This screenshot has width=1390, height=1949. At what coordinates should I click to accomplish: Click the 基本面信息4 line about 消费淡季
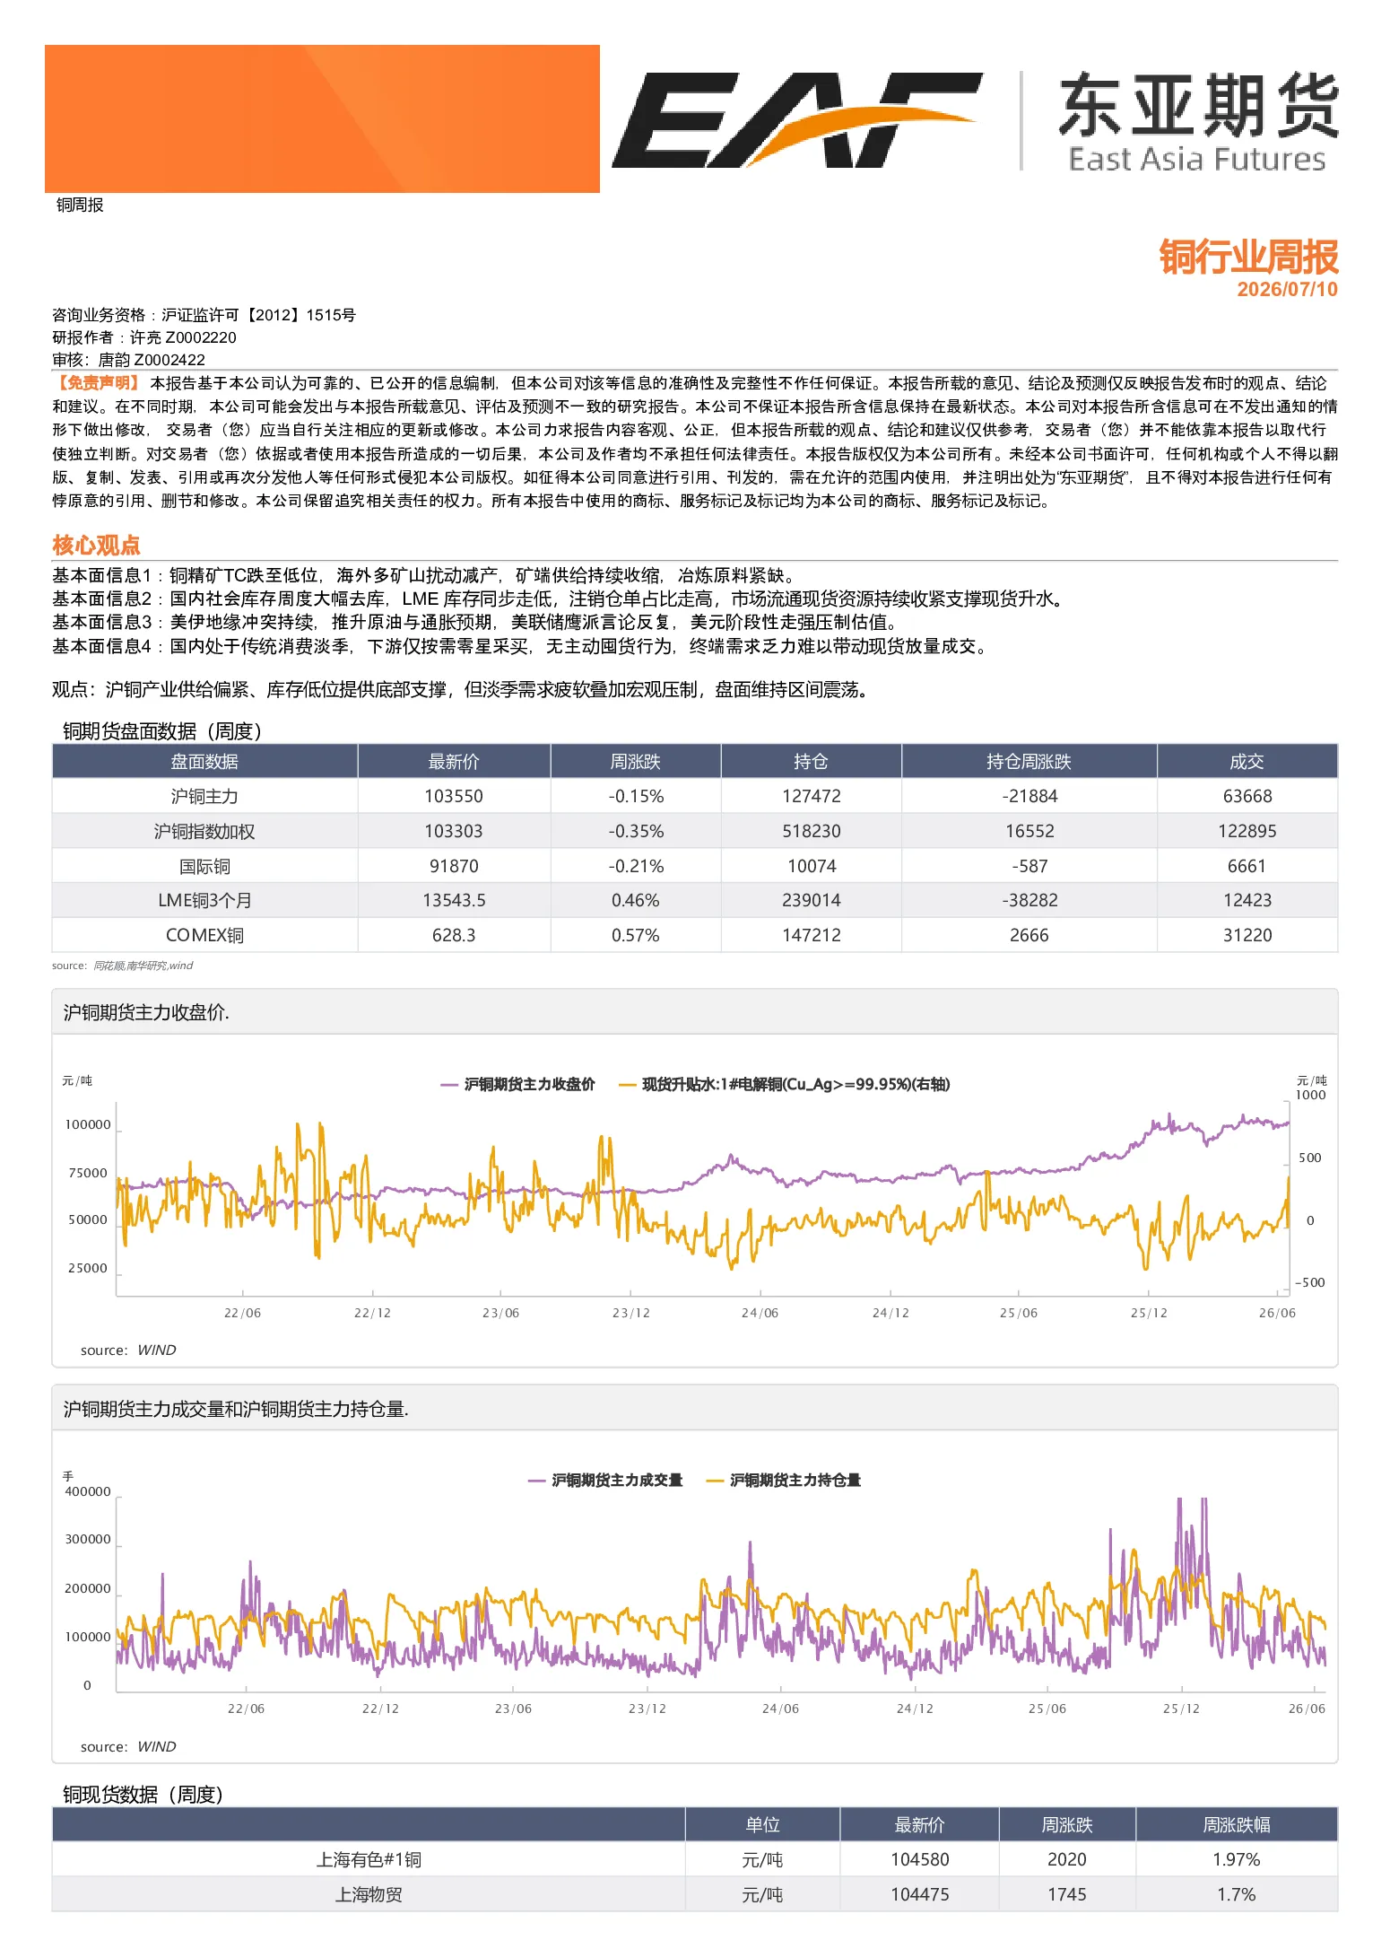[520, 646]
